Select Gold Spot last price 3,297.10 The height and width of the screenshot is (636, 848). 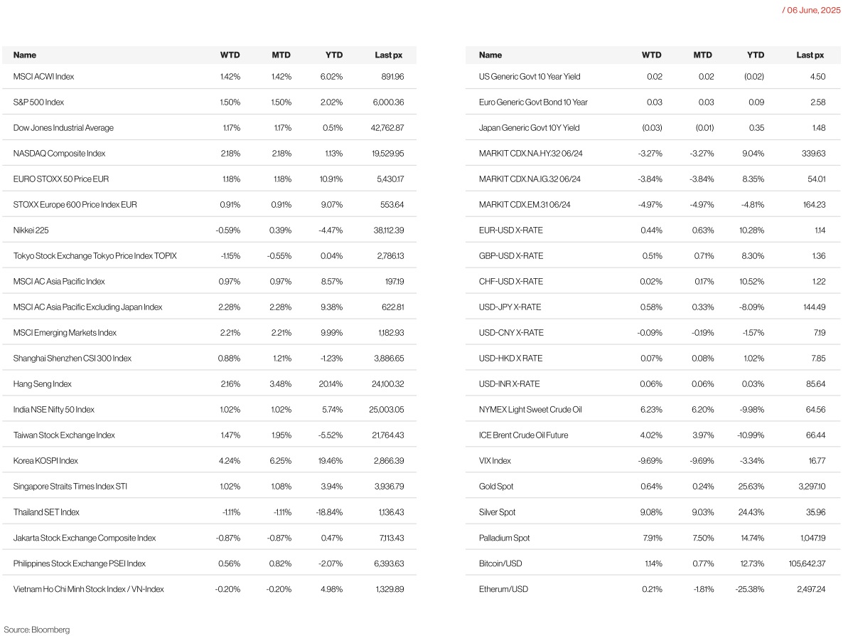point(807,487)
